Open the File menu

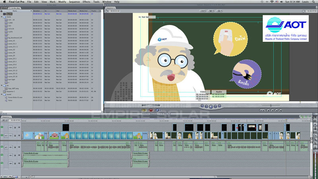(29, 2)
